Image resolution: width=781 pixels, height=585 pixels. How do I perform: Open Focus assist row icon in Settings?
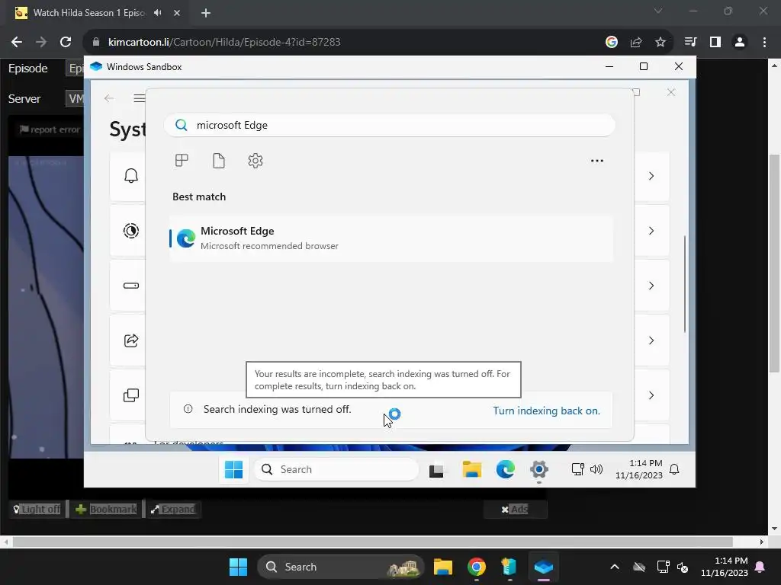pos(131,231)
